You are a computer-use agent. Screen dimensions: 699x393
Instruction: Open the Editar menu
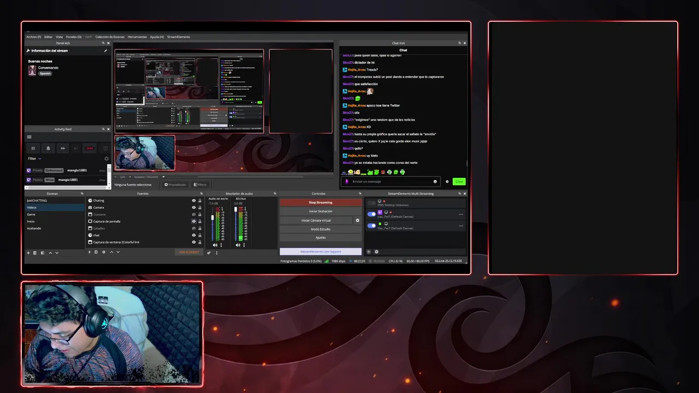[x=49, y=37]
